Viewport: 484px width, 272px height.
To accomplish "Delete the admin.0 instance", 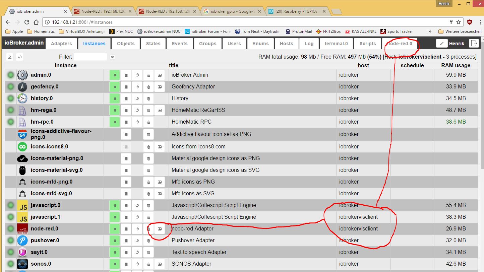I will tap(148, 75).
